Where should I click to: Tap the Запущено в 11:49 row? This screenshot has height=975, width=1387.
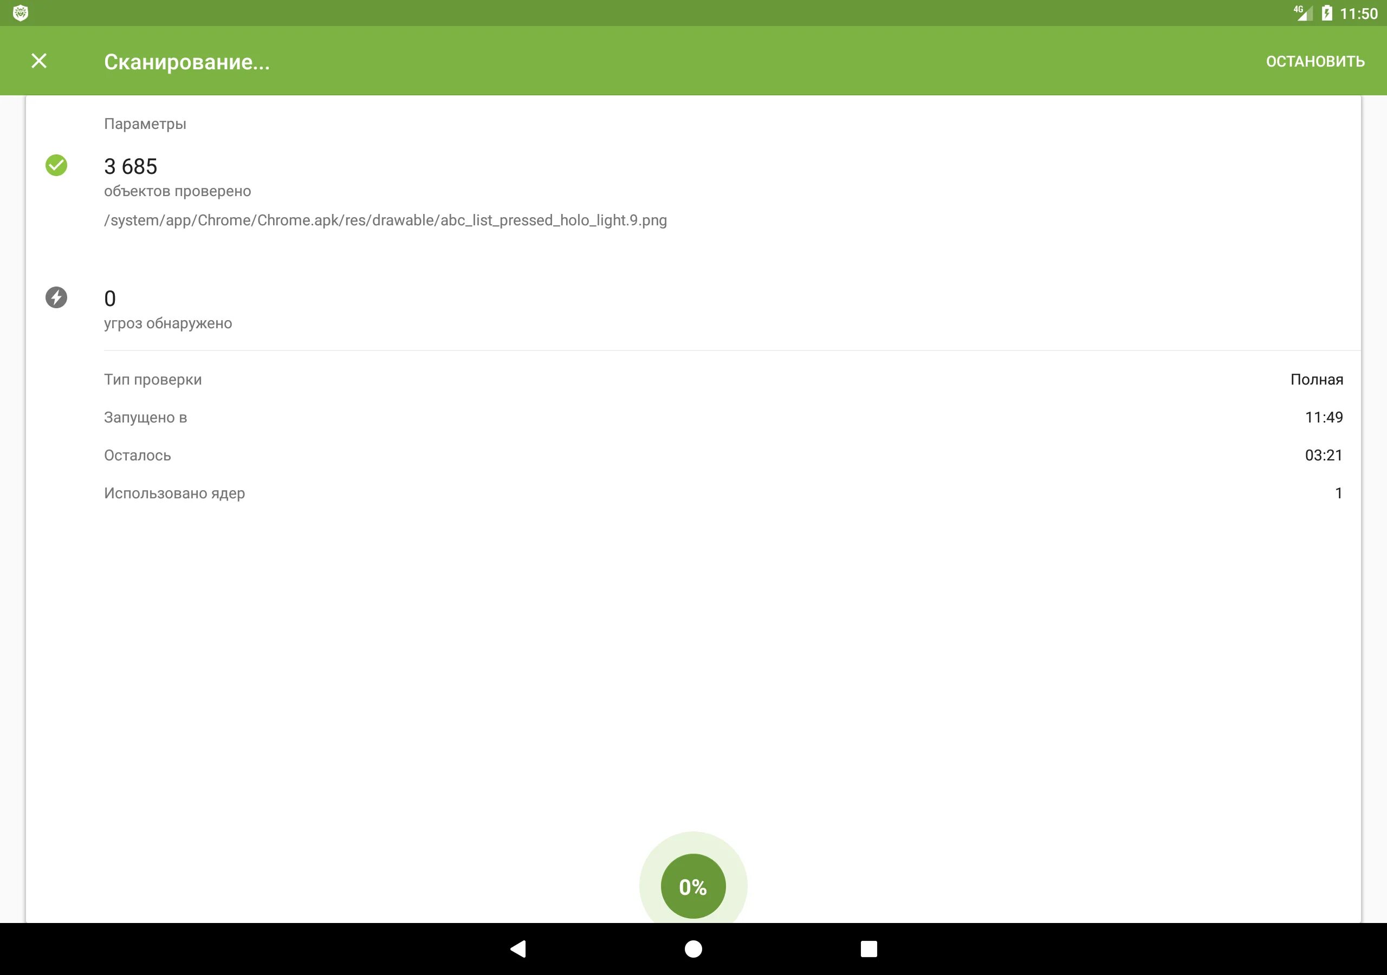click(x=723, y=418)
